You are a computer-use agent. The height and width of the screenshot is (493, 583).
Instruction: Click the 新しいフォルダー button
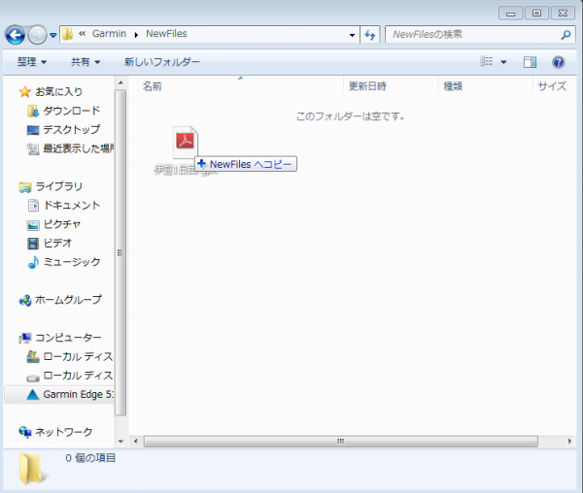[161, 62]
